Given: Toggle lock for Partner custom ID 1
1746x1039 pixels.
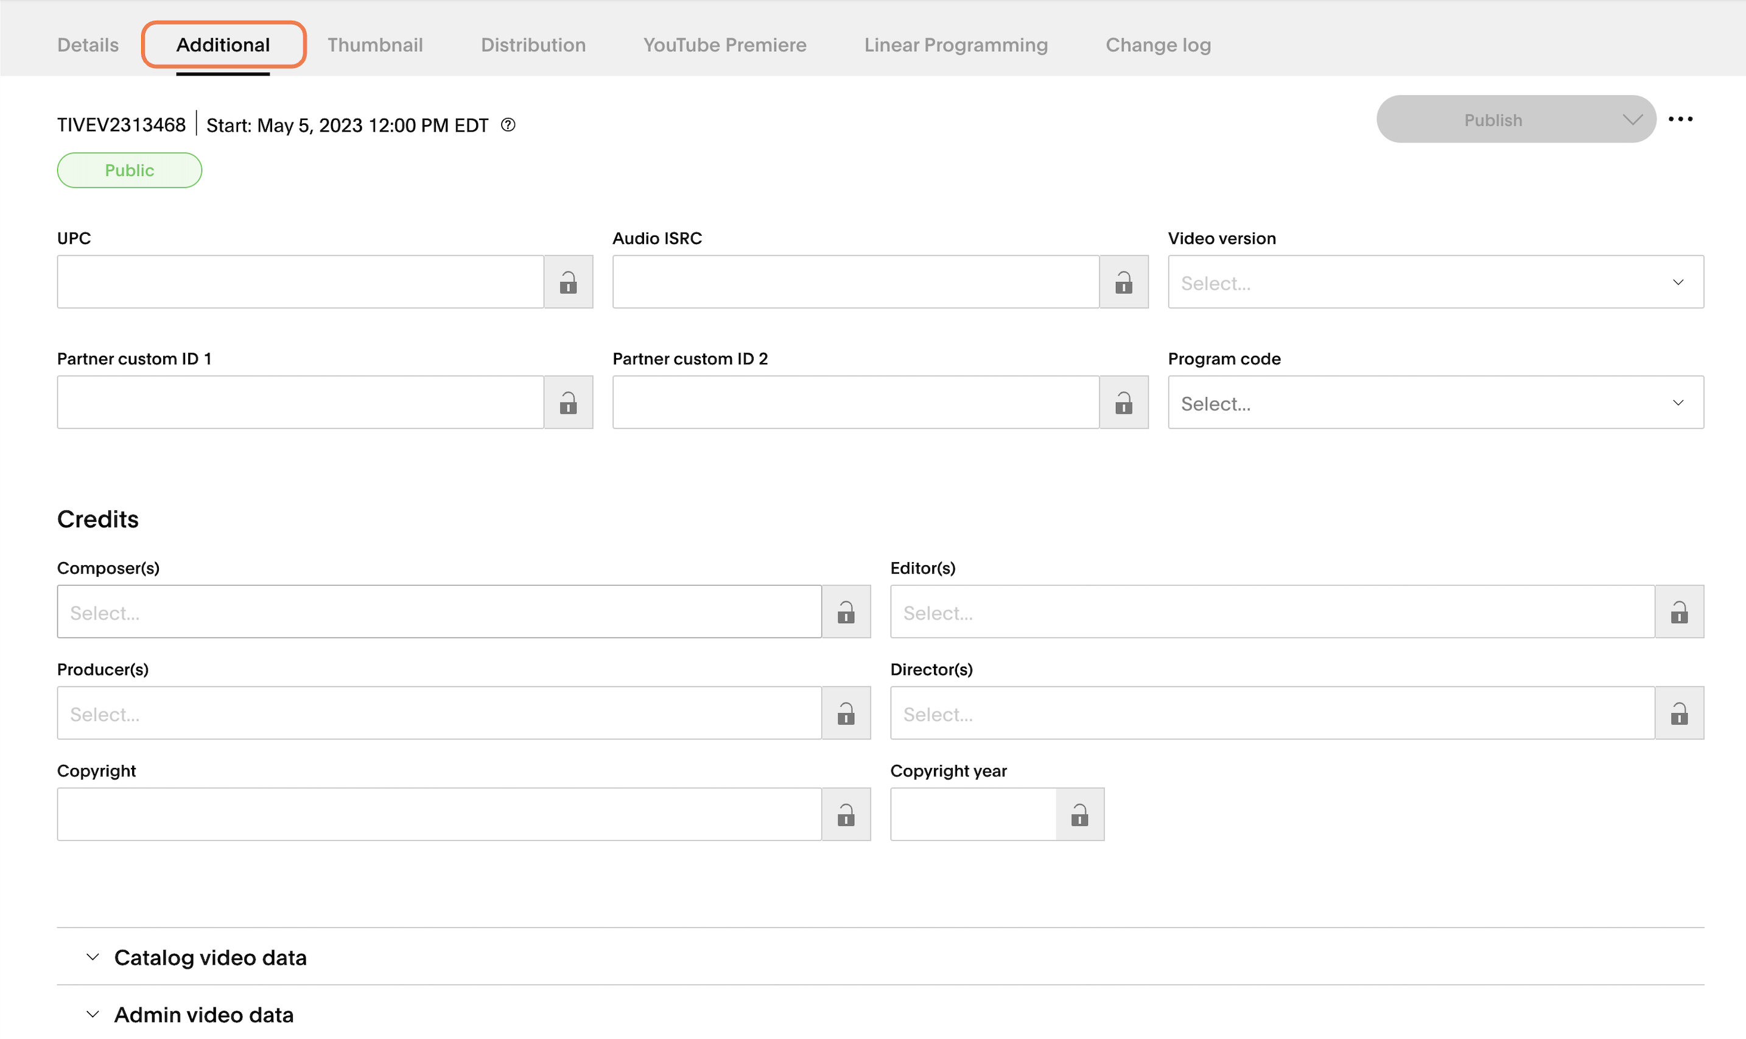Looking at the screenshot, I should tap(568, 403).
